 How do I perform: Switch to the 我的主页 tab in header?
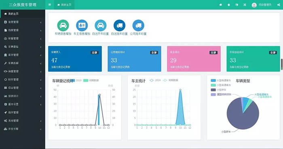[x=64, y=5]
